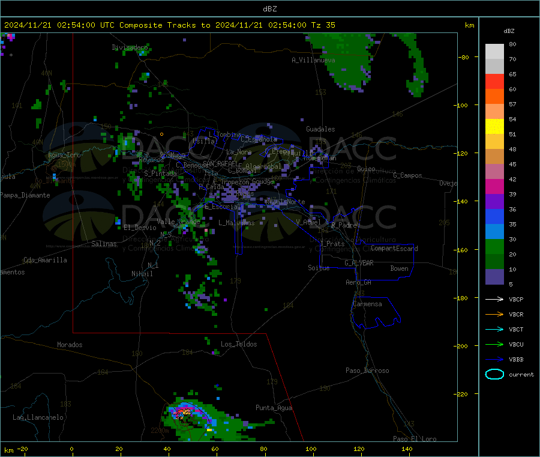This screenshot has width=540, height=457.
Task: Click the orange VBCR arrow in legend
Action: click(x=494, y=314)
